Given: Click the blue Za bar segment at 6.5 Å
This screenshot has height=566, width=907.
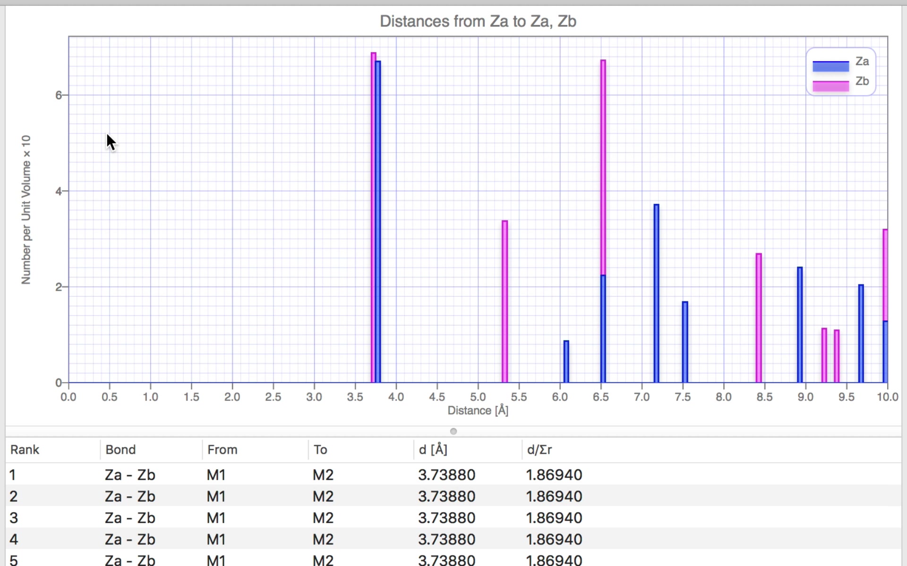Looking at the screenshot, I should pyautogui.click(x=603, y=329).
